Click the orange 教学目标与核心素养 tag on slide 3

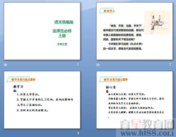pyautogui.click(x=21, y=80)
